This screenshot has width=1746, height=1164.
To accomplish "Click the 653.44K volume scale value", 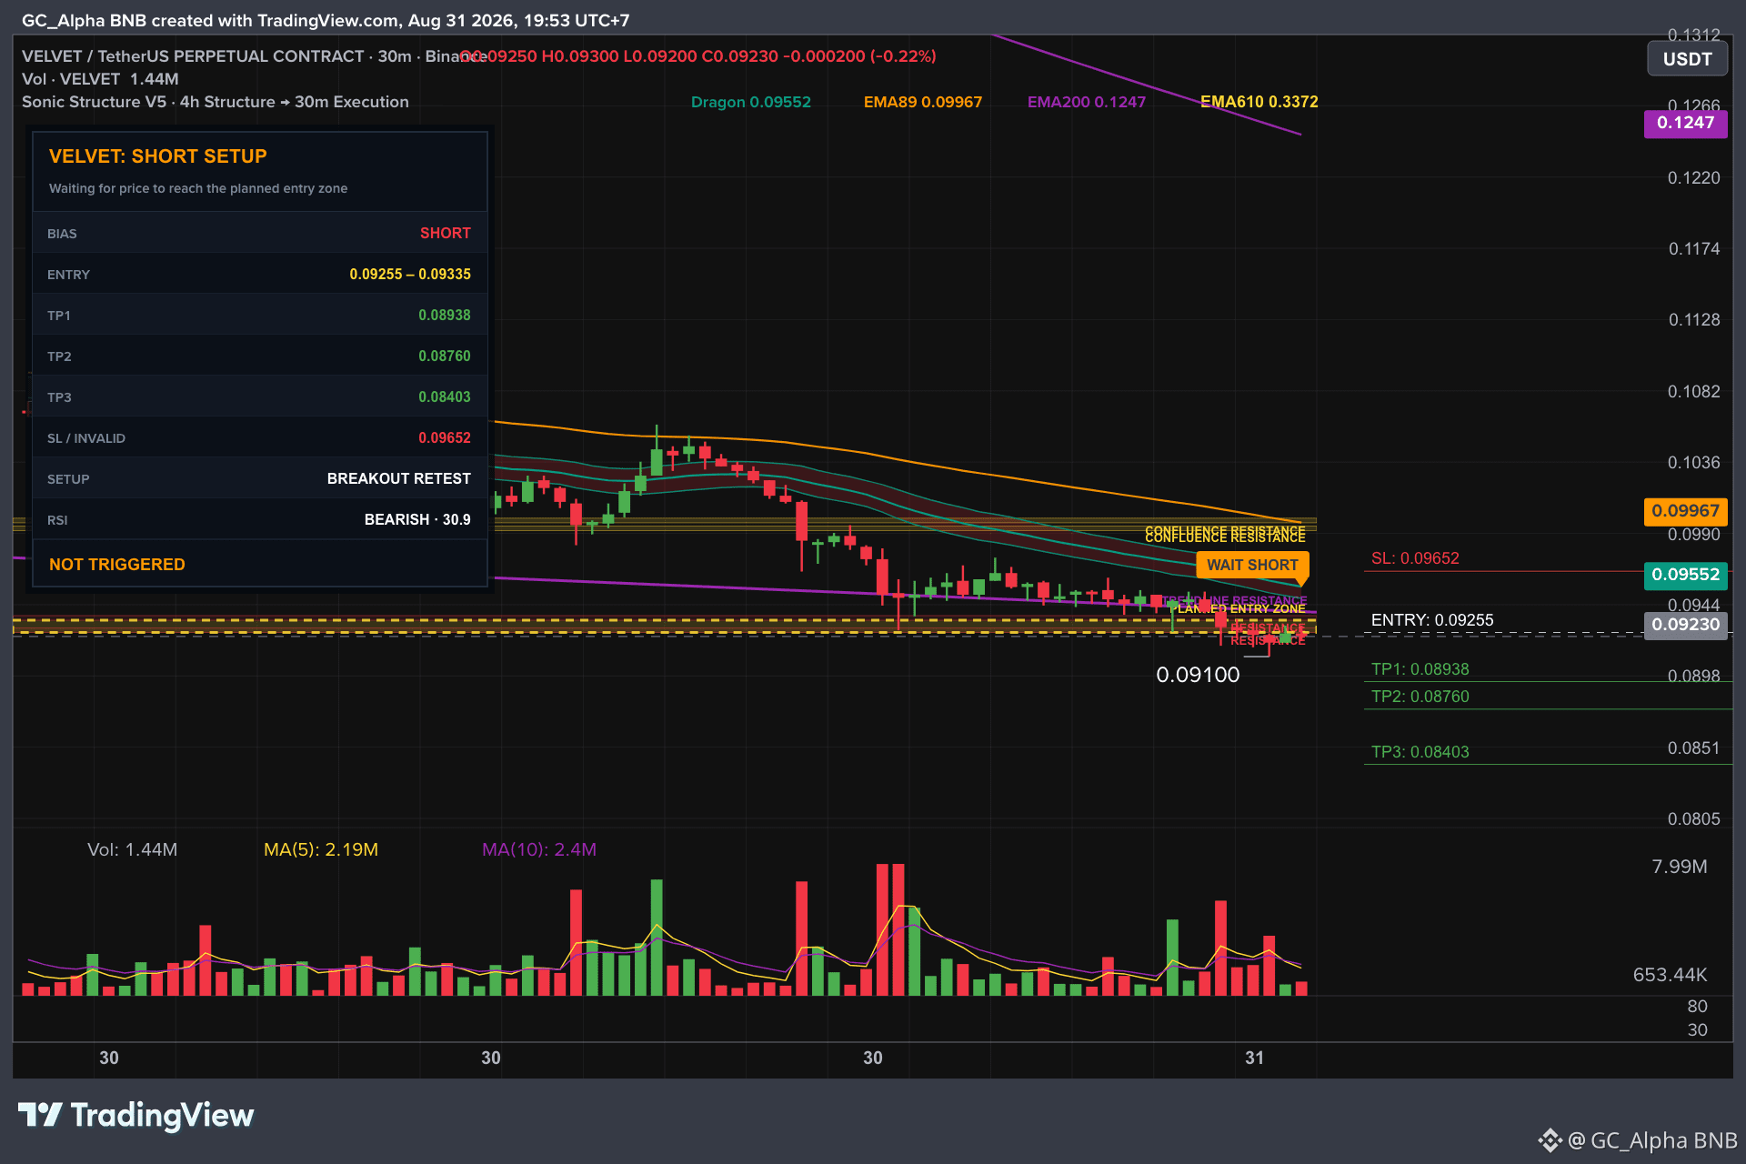I will tap(1670, 975).
